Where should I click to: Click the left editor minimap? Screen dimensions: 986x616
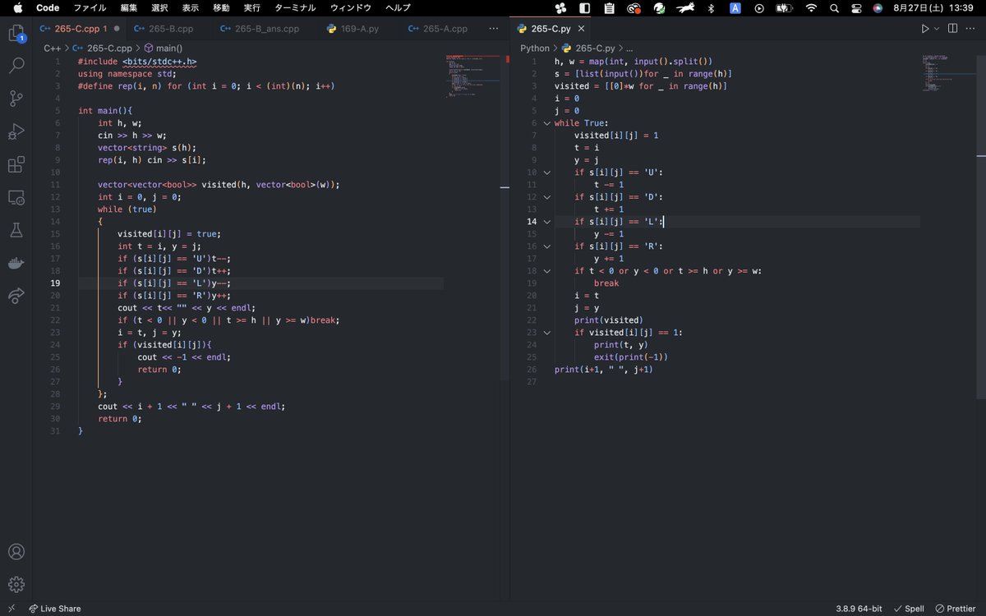point(473,76)
